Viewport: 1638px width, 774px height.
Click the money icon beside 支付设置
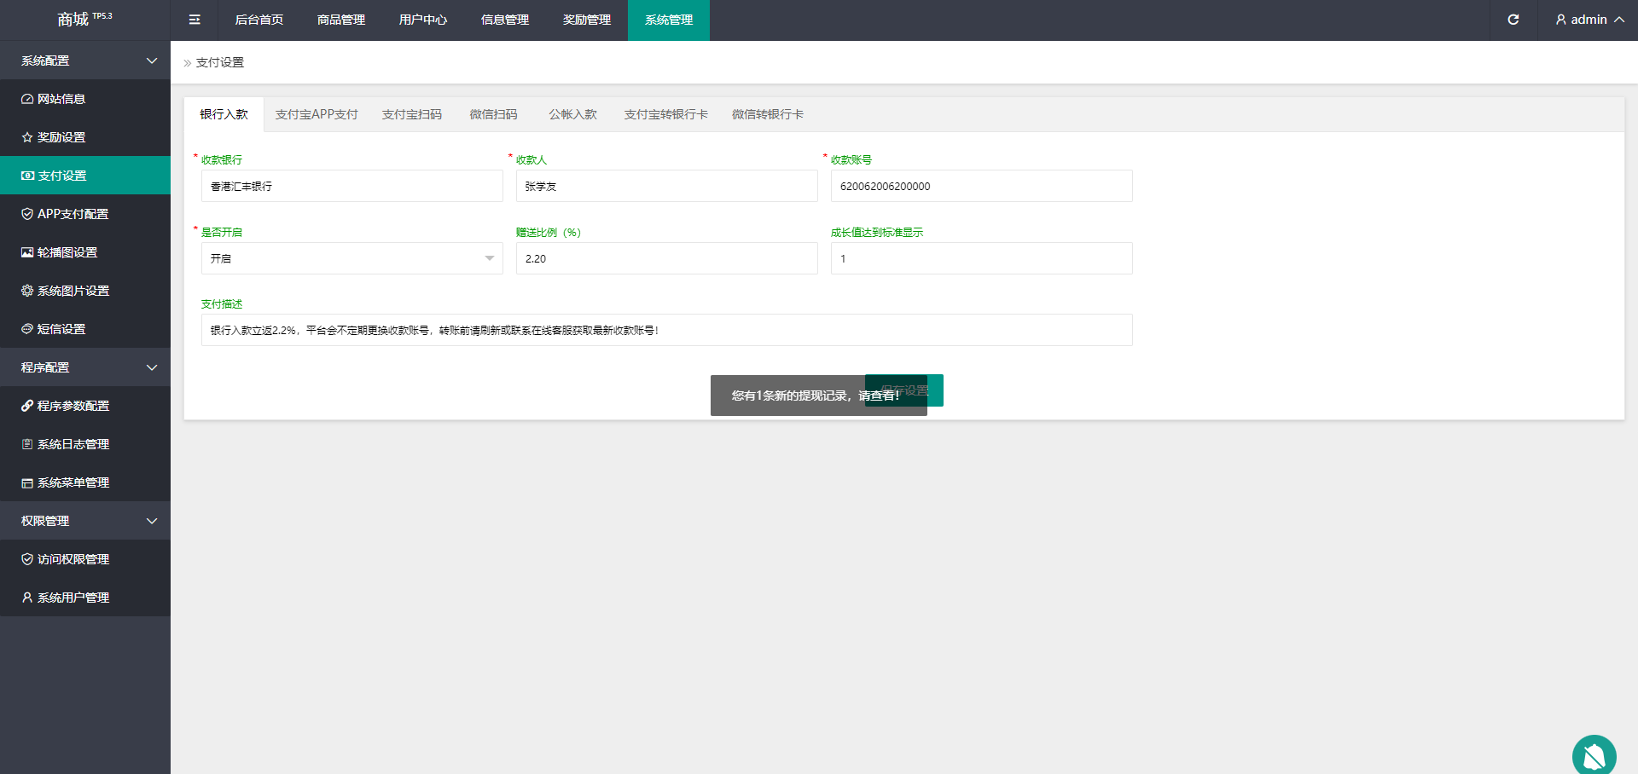(27, 176)
